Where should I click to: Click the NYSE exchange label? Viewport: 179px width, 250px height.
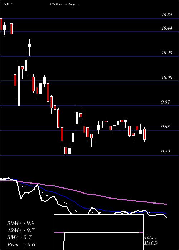8,4
